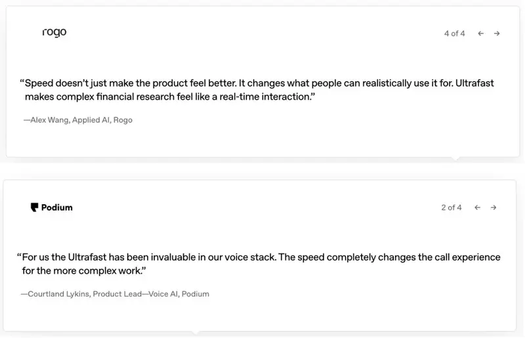Click the '4 of 4' slide counter
The height and width of the screenshot is (338, 525).
(454, 33)
